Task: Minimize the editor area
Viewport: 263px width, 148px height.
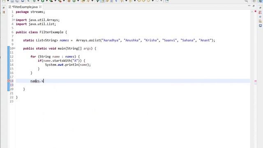Action: pyautogui.click(x=249, y=5)
